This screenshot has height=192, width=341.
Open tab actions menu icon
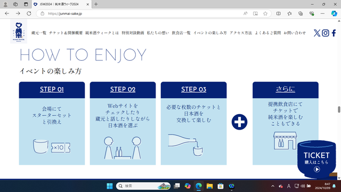pos(26,4)
